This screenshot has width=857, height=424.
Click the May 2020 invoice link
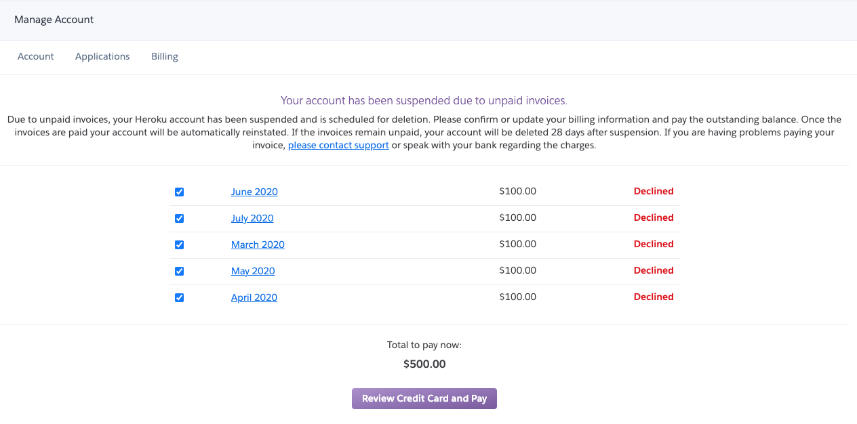tap(253, 271)
